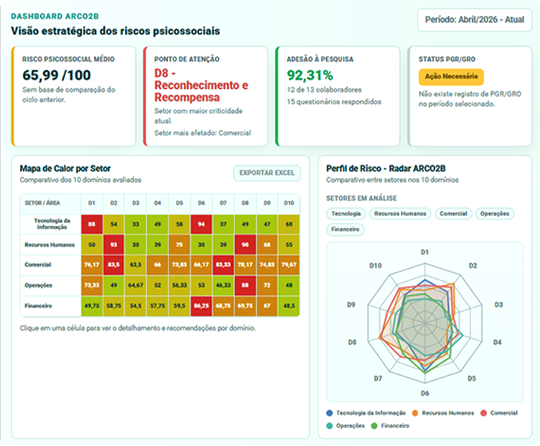Viewport: 540px width, 446px height.
Task: Click the D8 column header in heat map
Action: 245,203
